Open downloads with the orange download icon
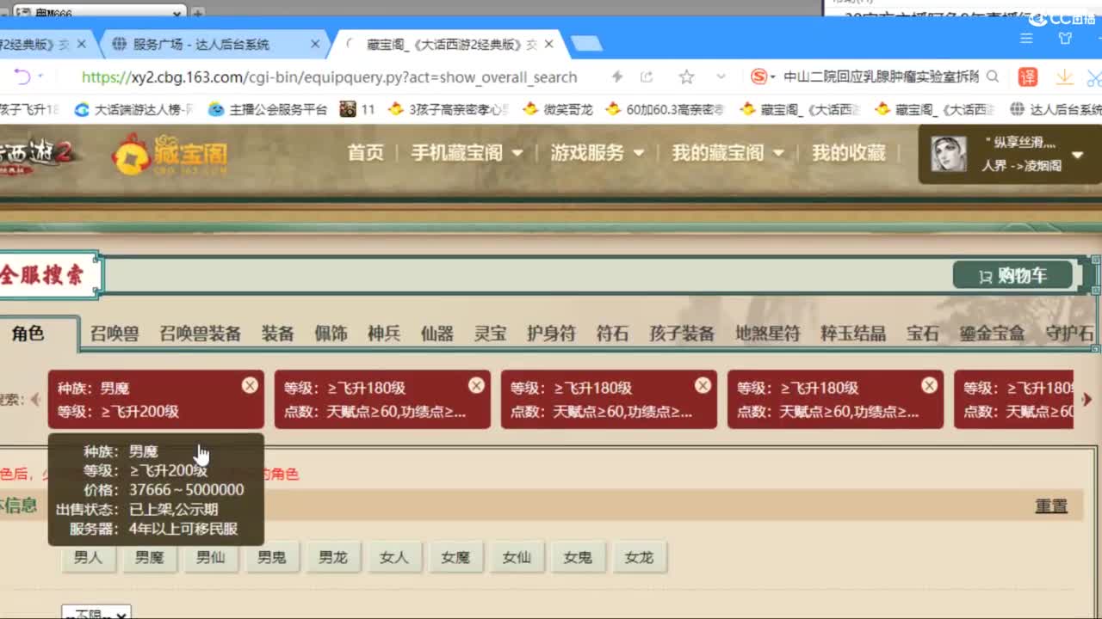Image resolution: width=1102 pixels, height=619 pixels. click(x=1064, y=77)
